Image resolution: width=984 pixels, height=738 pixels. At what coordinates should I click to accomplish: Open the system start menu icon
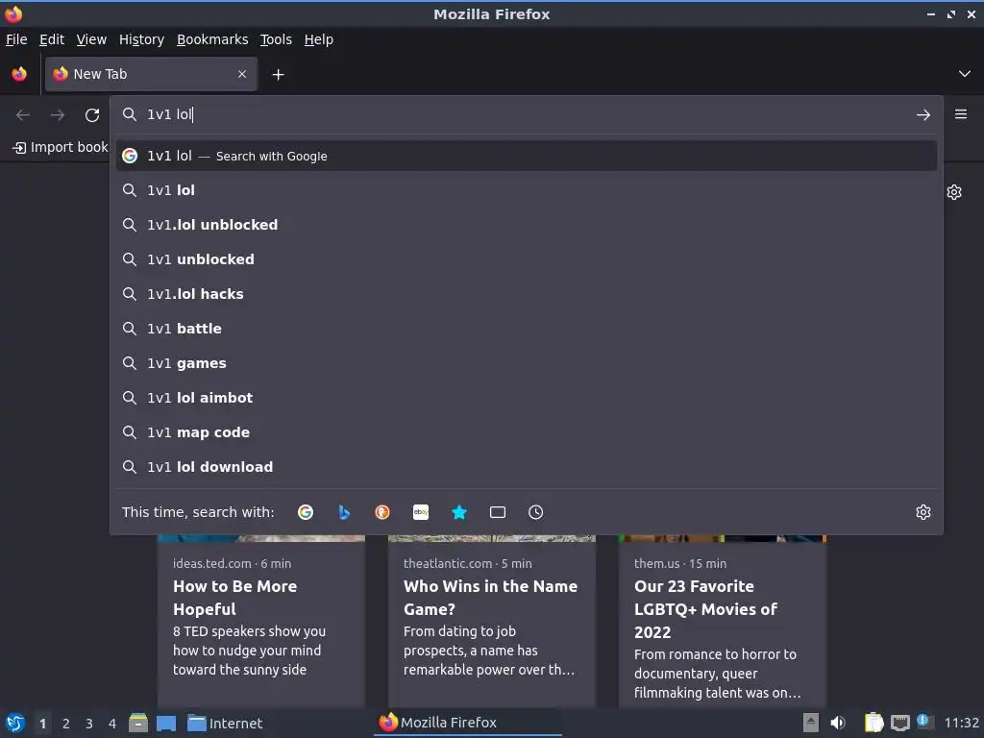click(15, 723)
